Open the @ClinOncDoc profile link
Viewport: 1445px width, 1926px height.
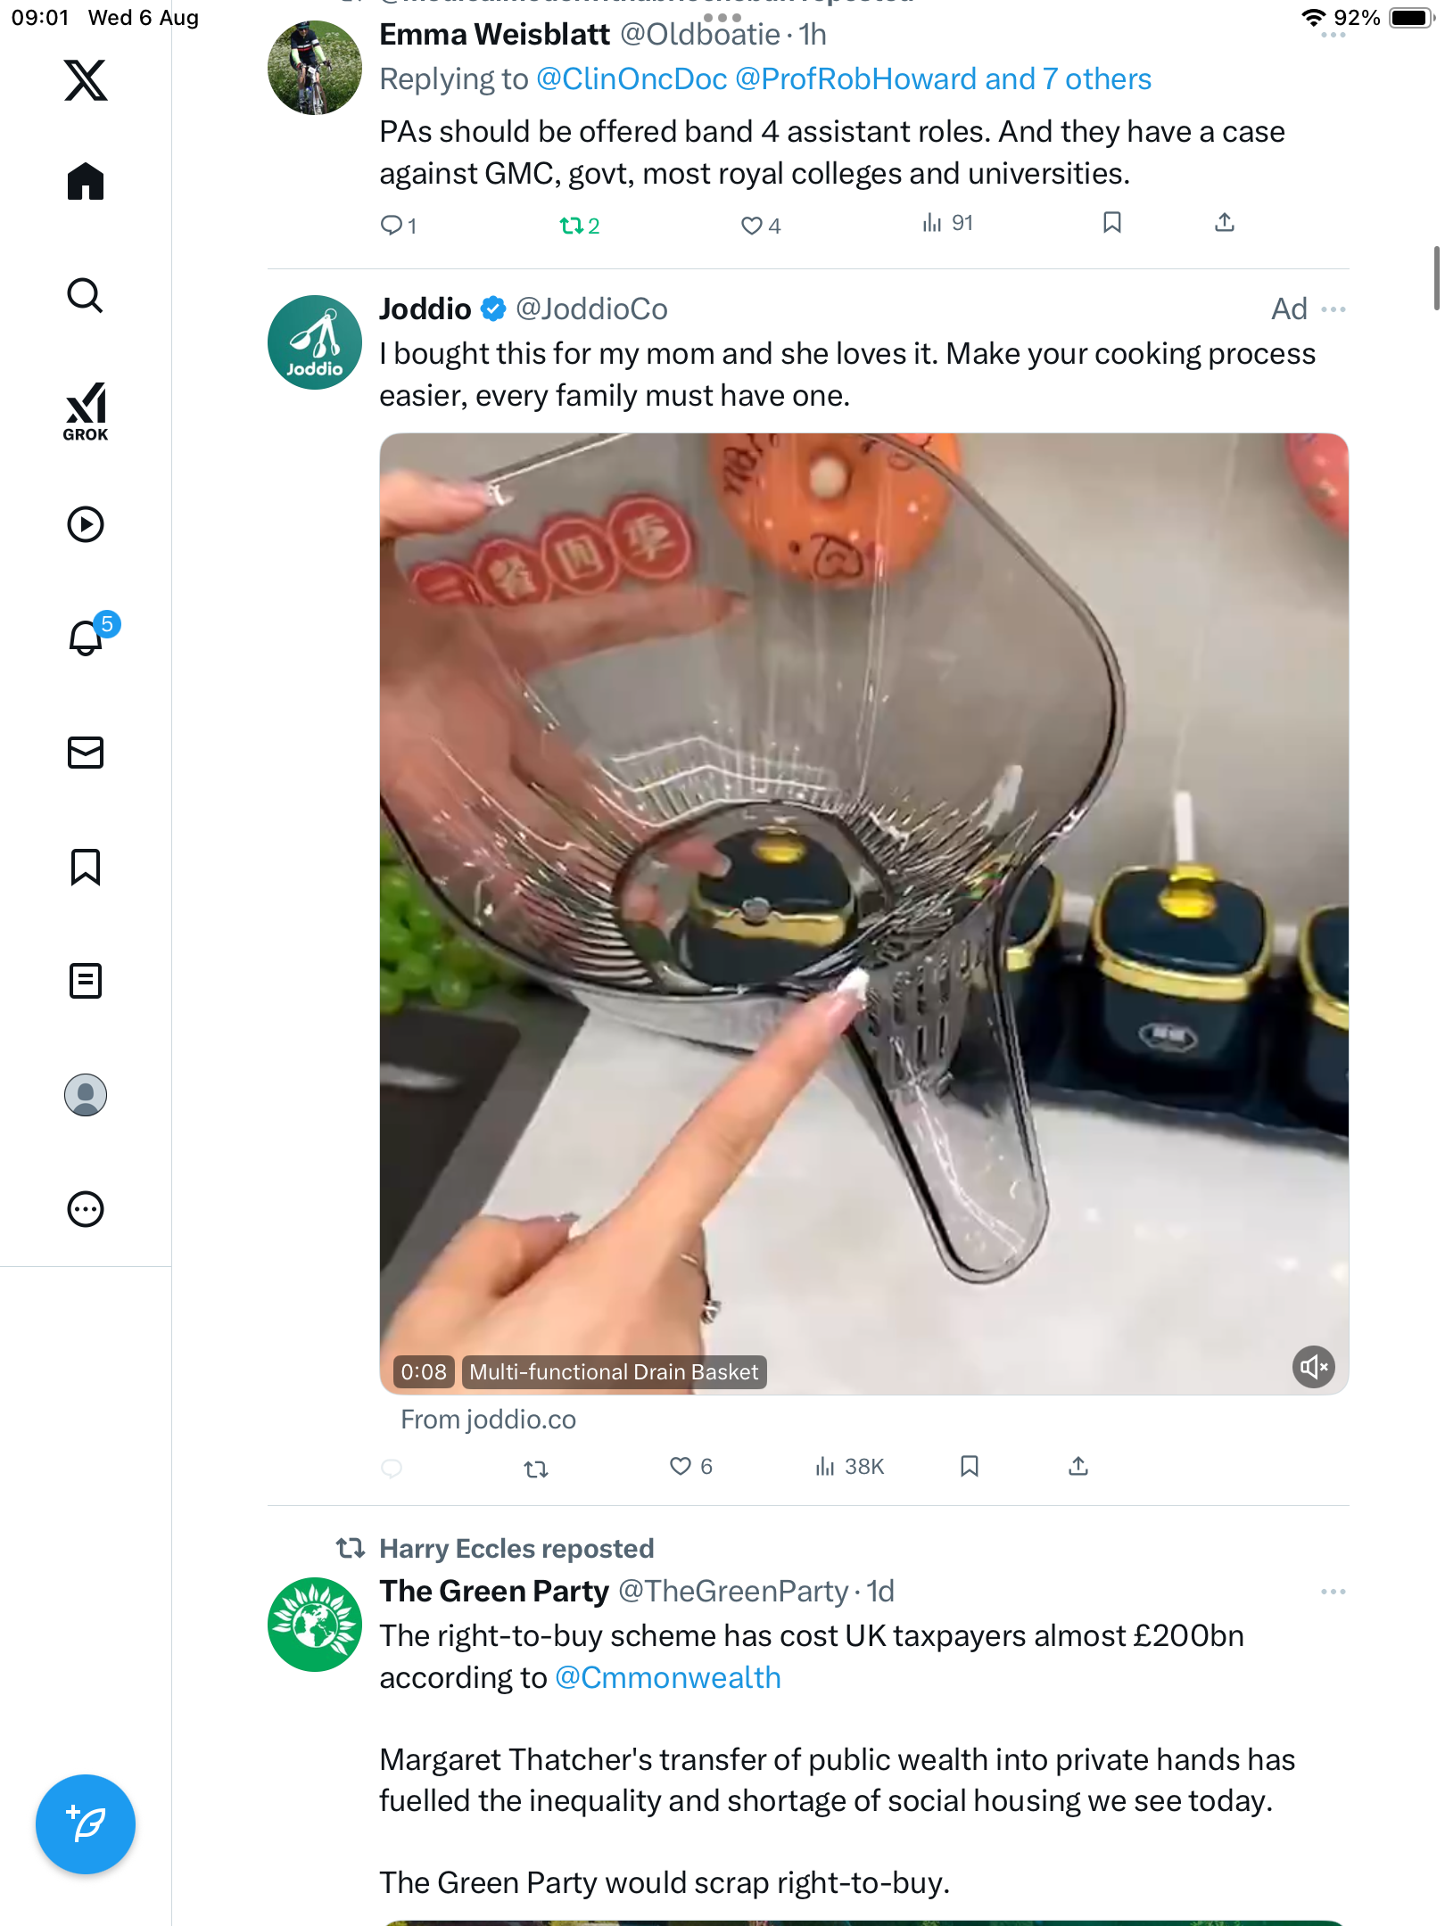(x=632, y=79)
